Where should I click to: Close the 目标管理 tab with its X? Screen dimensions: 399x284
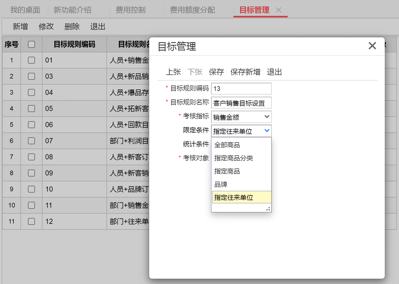point(279,10)
